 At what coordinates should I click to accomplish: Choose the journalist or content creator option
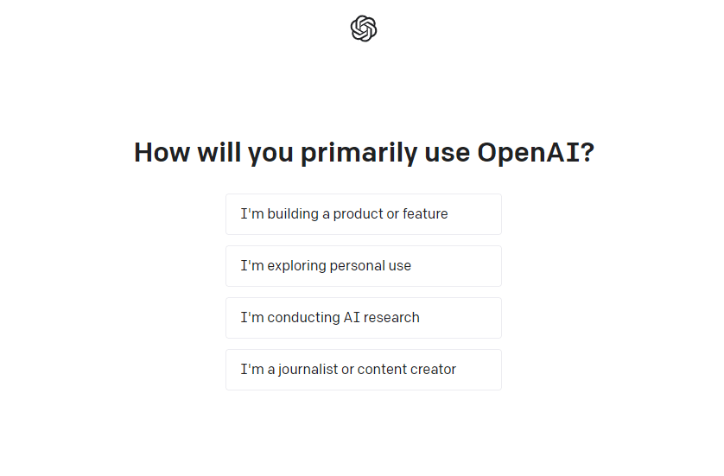pyautogui.click(x=363, y=370)
